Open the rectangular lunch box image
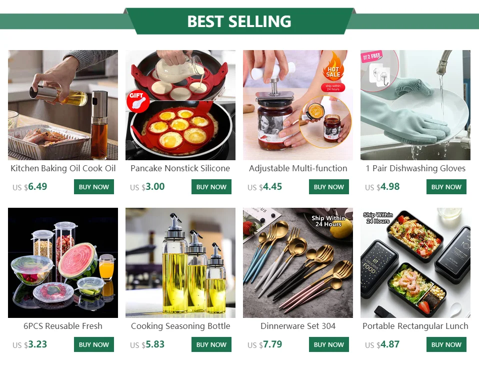The width and height of the screenshot is (479, 376). (415, 263)
